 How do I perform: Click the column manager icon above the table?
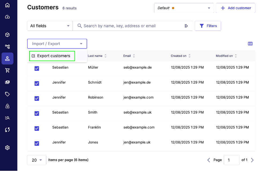[250, 43]
